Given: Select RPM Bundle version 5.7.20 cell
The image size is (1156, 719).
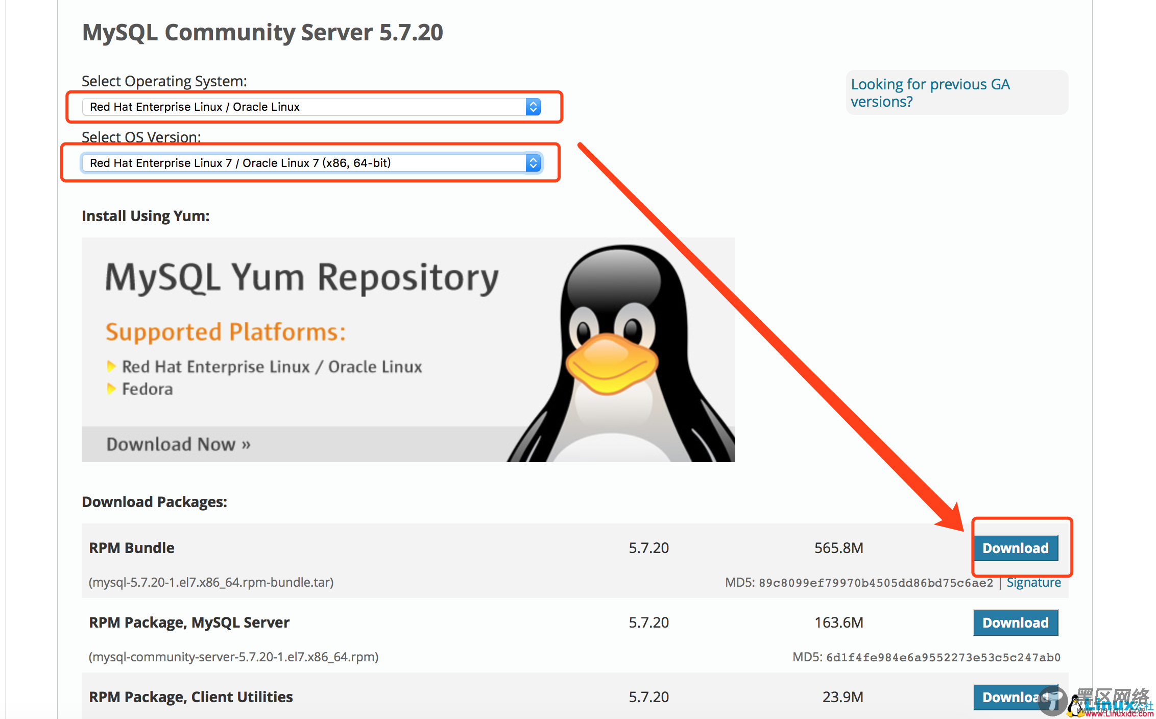Looking at the screenshot, I should click(648, 548).
